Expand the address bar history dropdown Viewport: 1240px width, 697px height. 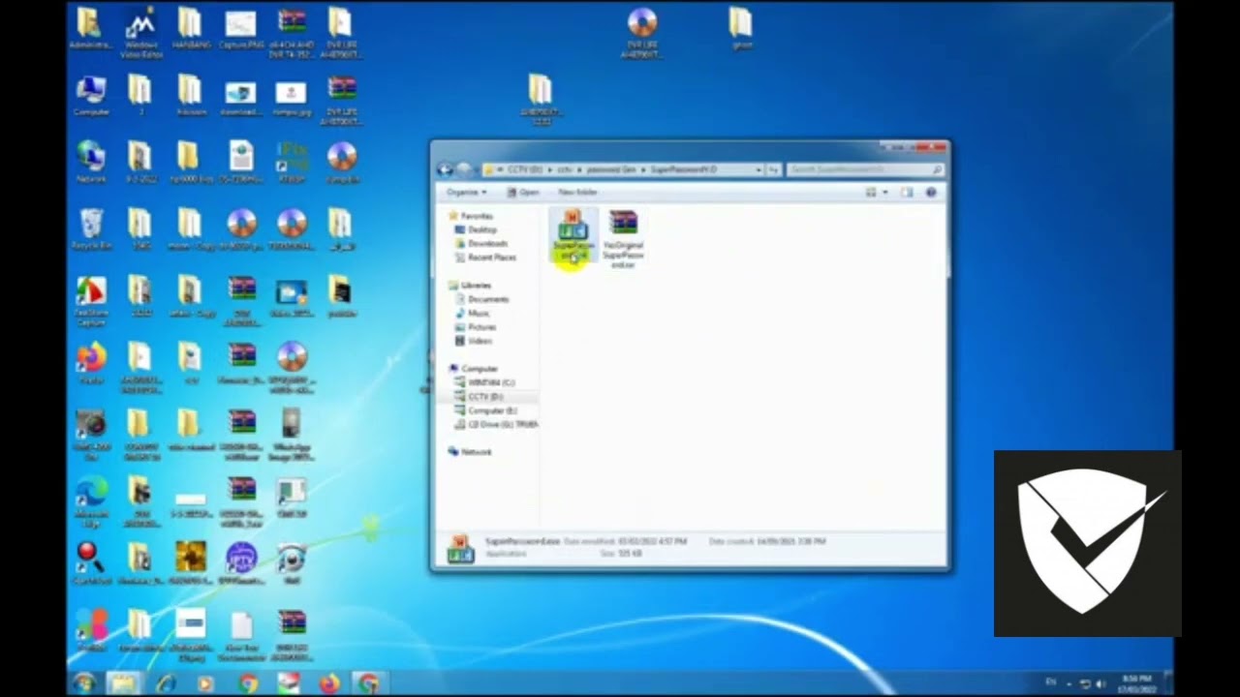(757, 169)
